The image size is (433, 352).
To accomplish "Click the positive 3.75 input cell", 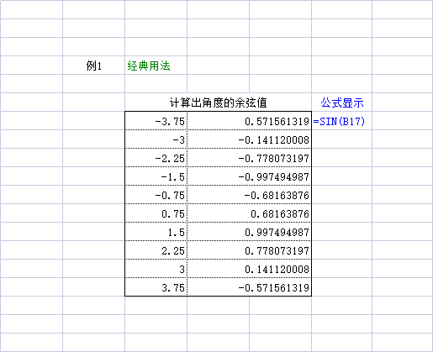I will [156, 287].
